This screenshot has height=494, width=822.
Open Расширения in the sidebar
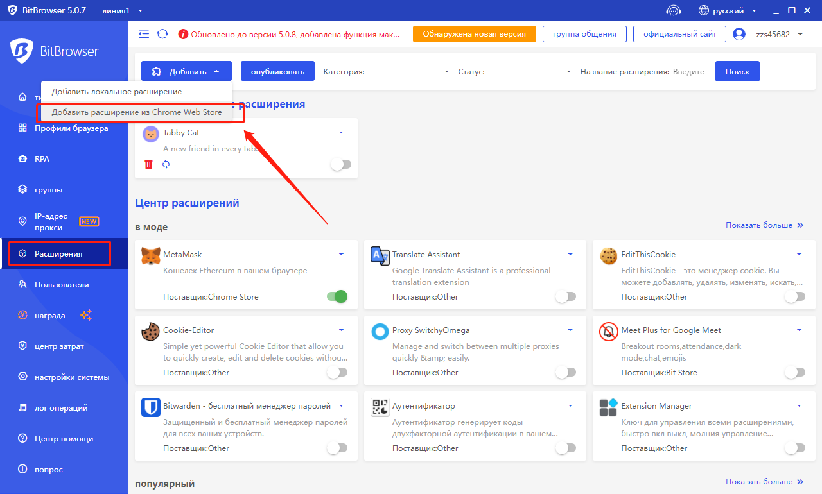coord(64,254)
